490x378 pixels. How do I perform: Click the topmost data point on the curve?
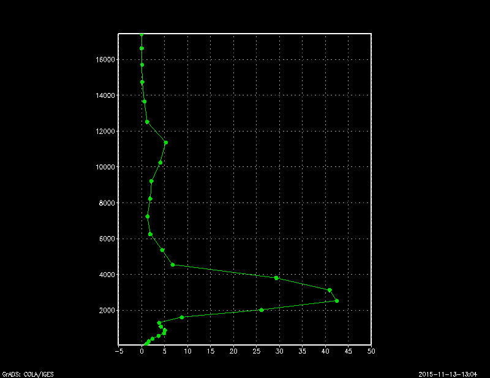click(x=141, y=35)
